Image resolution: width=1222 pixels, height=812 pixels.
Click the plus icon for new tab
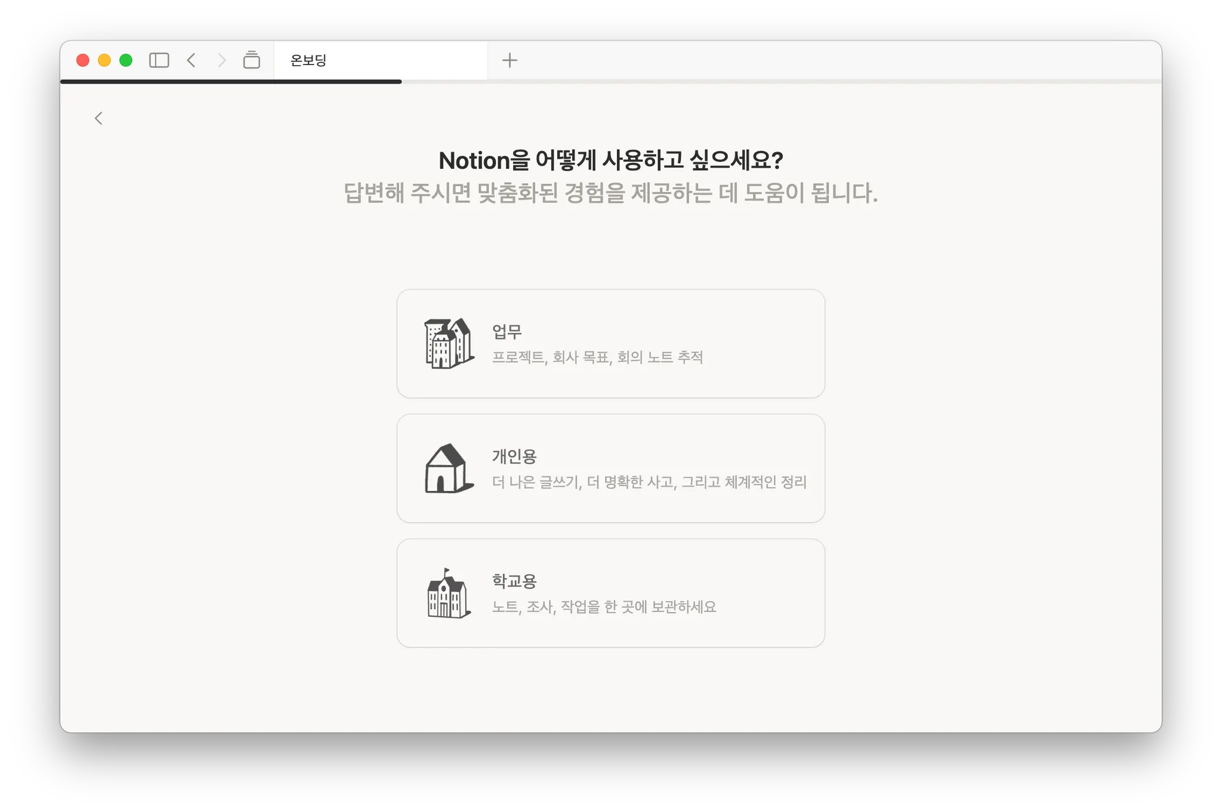click(510, 60)
